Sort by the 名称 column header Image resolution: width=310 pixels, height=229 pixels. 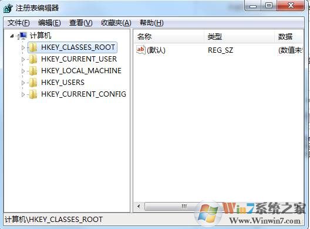169,36
